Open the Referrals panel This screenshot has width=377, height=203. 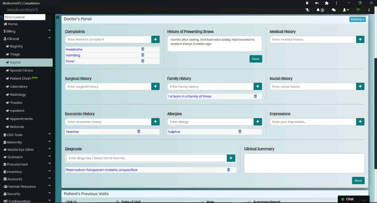coord(15,127)
